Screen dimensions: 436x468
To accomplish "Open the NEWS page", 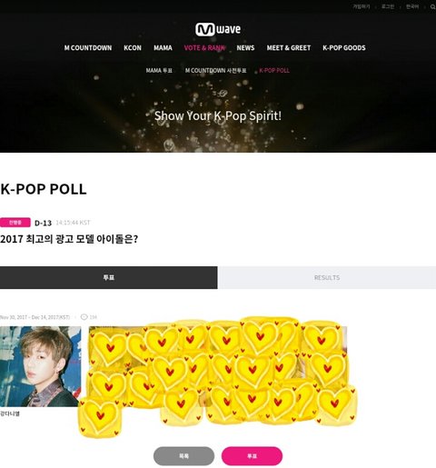I will click(x=245, y=48).
